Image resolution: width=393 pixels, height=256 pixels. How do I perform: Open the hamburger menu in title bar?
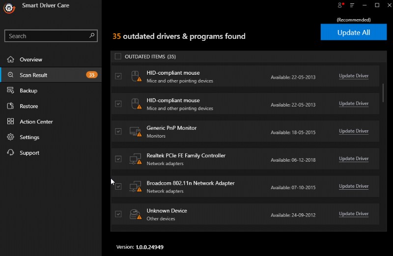pos(352,5)
